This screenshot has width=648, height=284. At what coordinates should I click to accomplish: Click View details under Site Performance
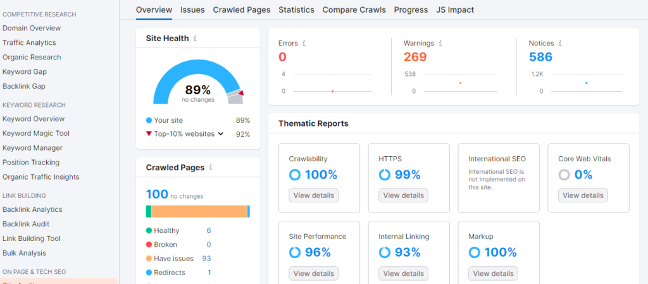click(x=314, y=273)
